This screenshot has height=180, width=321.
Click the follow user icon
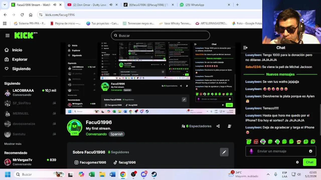click(x=229, y=126)
